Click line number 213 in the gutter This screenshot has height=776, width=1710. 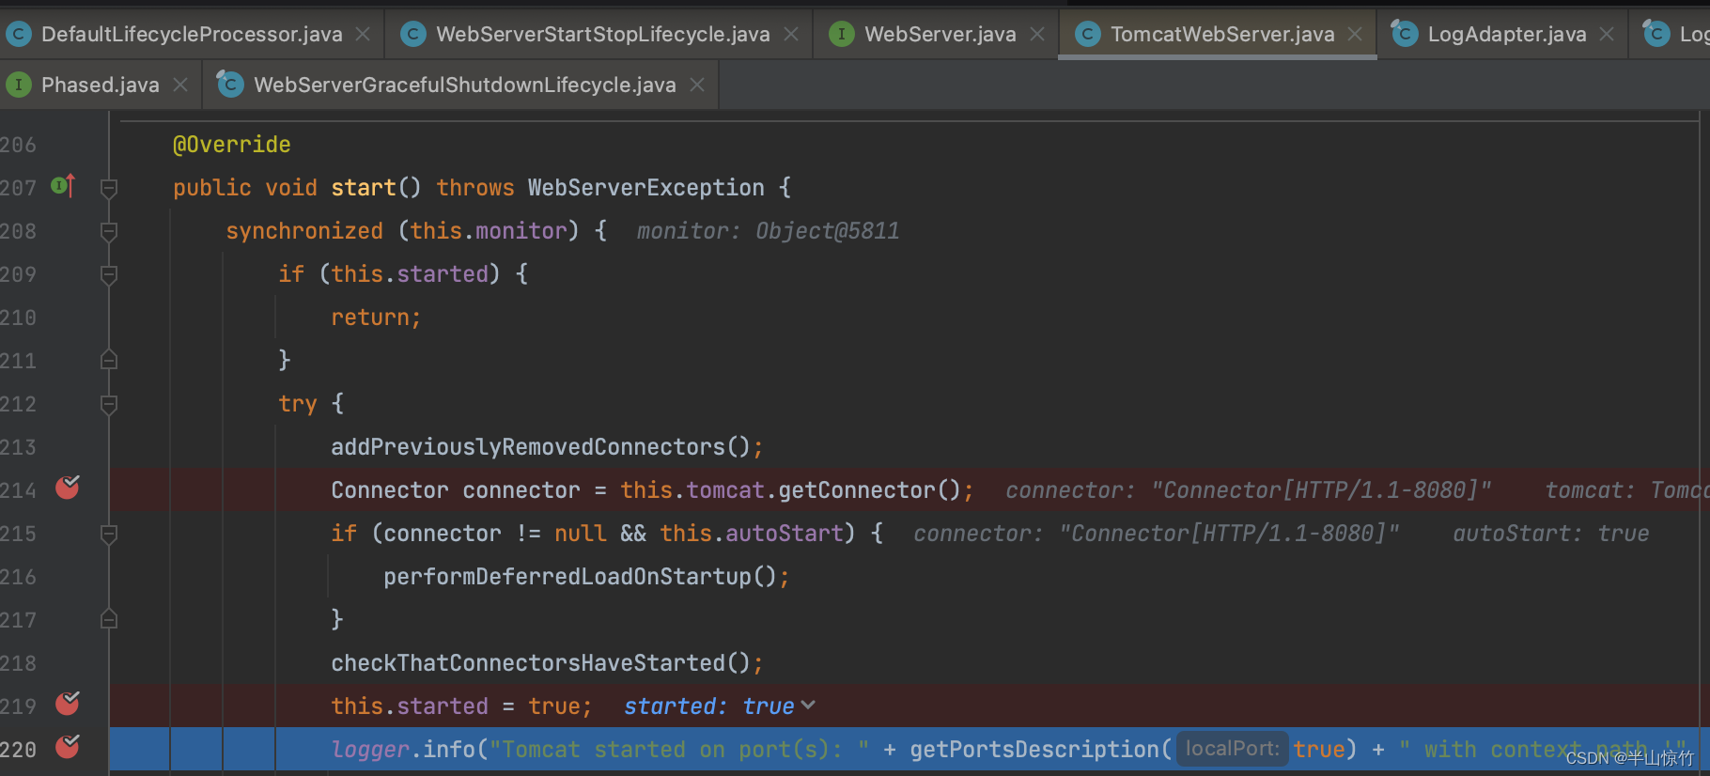coord(19,447)
